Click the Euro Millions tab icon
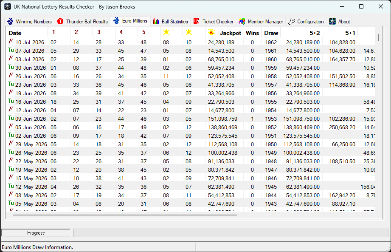The height and width of the screenshot is (252, 391). pos(116,20)
